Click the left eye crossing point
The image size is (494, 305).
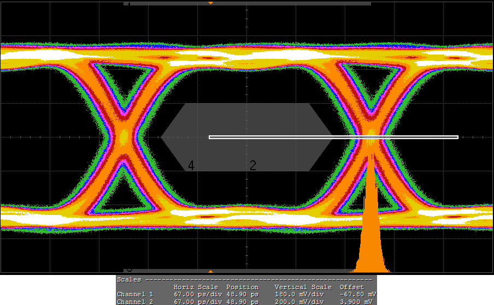tap(124, 136)
